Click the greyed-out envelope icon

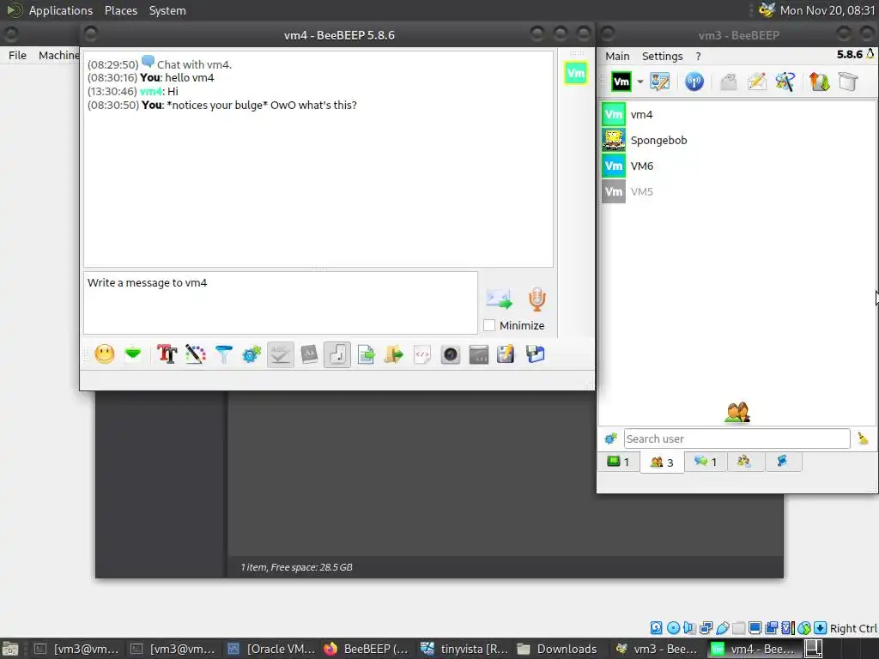pos(728,82)
